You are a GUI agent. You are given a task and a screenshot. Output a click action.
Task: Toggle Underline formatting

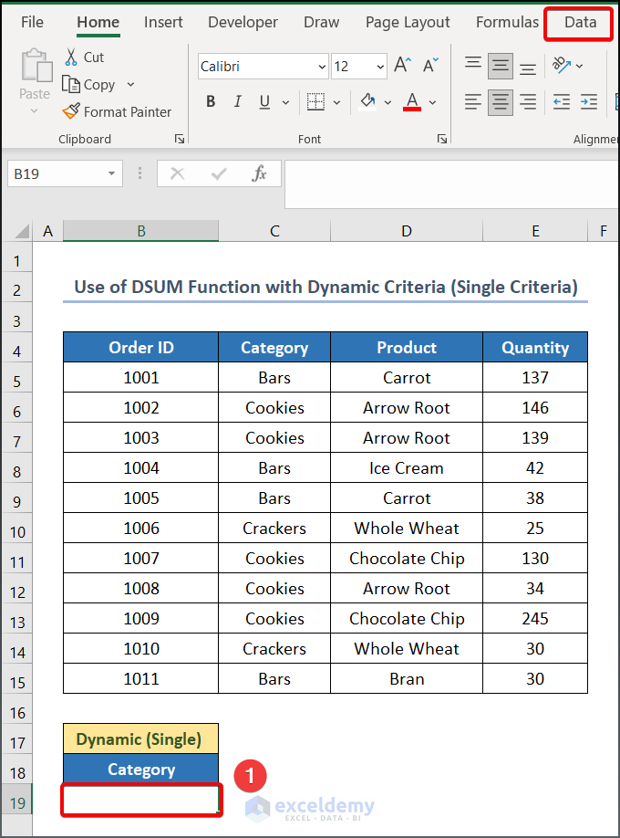pyautogui.click(x=264, y=101)
